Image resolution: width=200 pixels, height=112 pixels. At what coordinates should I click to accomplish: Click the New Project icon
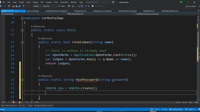pyautogui.click(x=9, y=6)
